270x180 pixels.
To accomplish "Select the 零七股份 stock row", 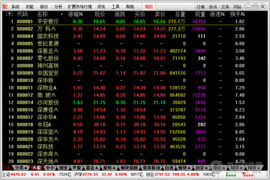I will 127,58.
